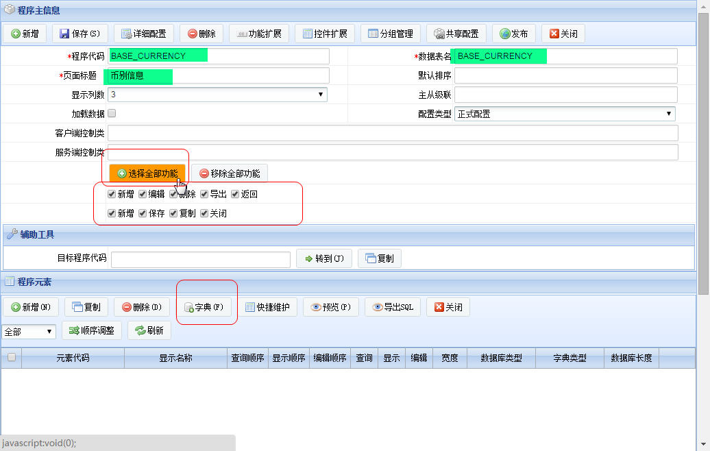Screen dimensions: 710x451
Task: Click 导出SQL in the element toolbar
Action: 393,307
